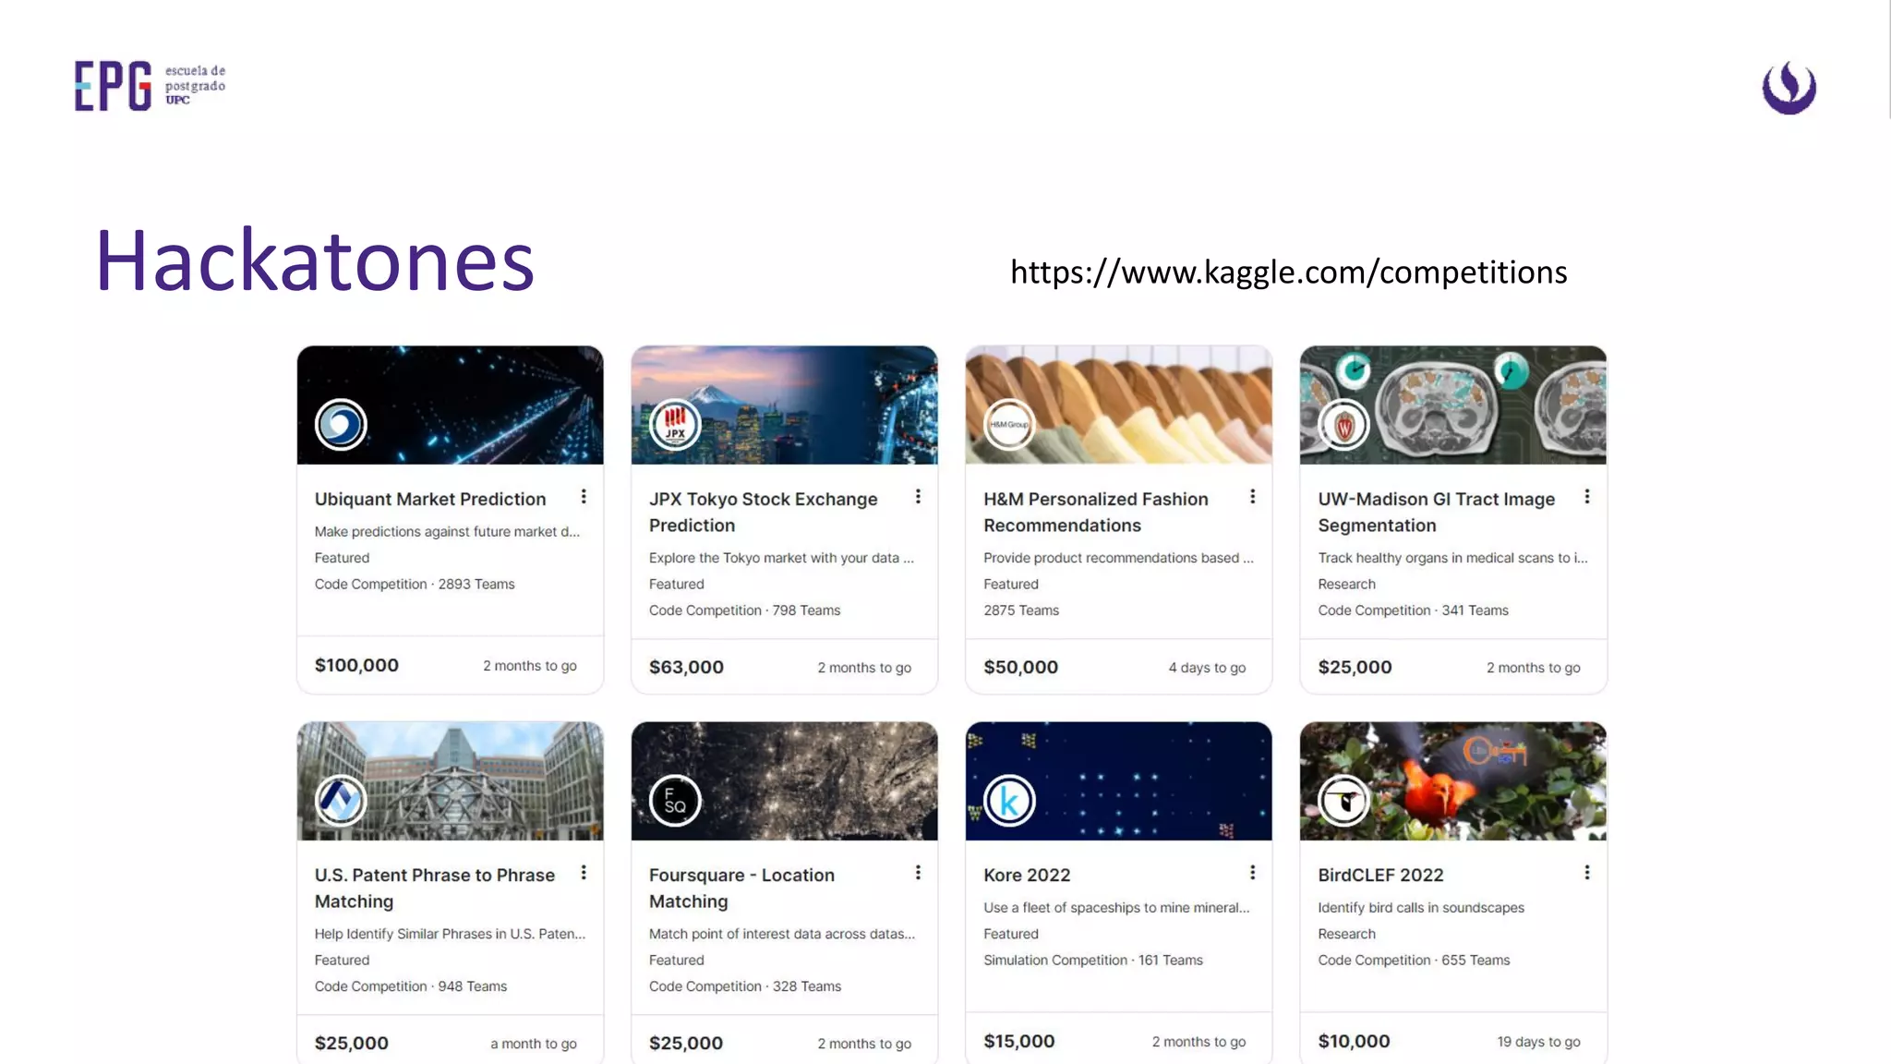
Task: Open BirdCLEF 2022 competition title
Action: tap(1380, 875)
